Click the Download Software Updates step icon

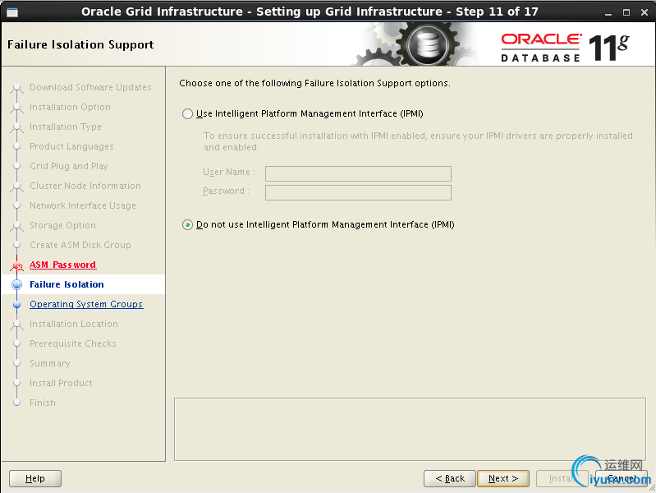click(x=16, y=88)
